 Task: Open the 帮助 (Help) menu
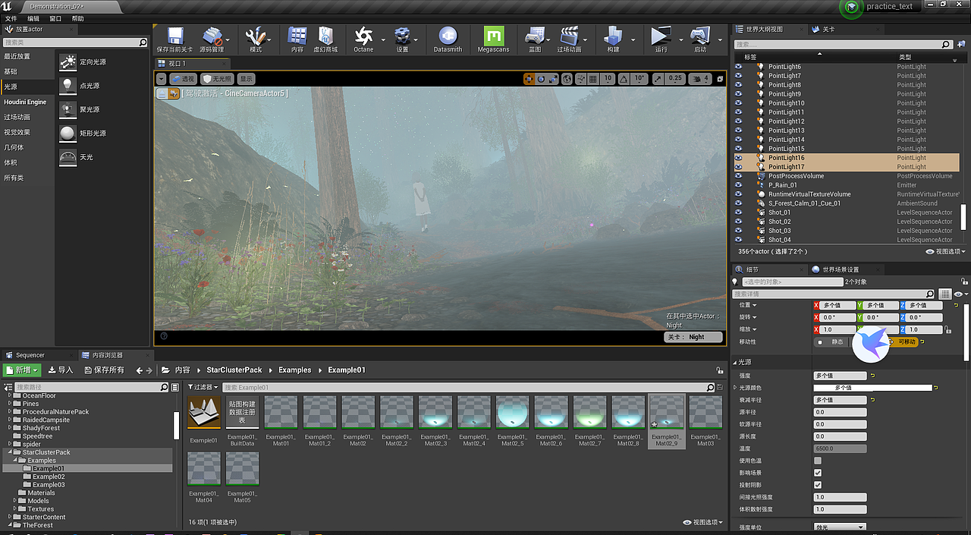(x=78, y=18)
